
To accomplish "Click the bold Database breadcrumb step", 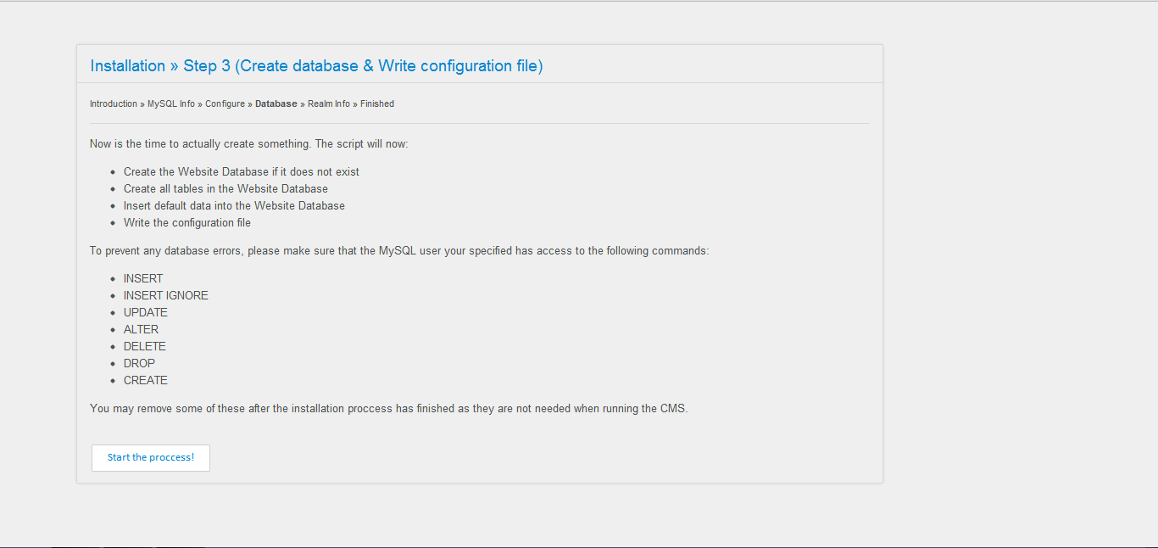I will [x=276, y=104].
